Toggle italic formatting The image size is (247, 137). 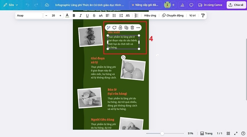81,15
